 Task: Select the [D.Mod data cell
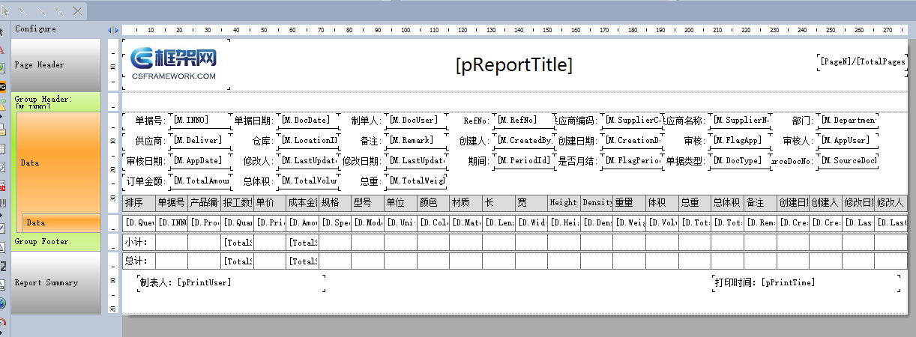pos(368,222)
